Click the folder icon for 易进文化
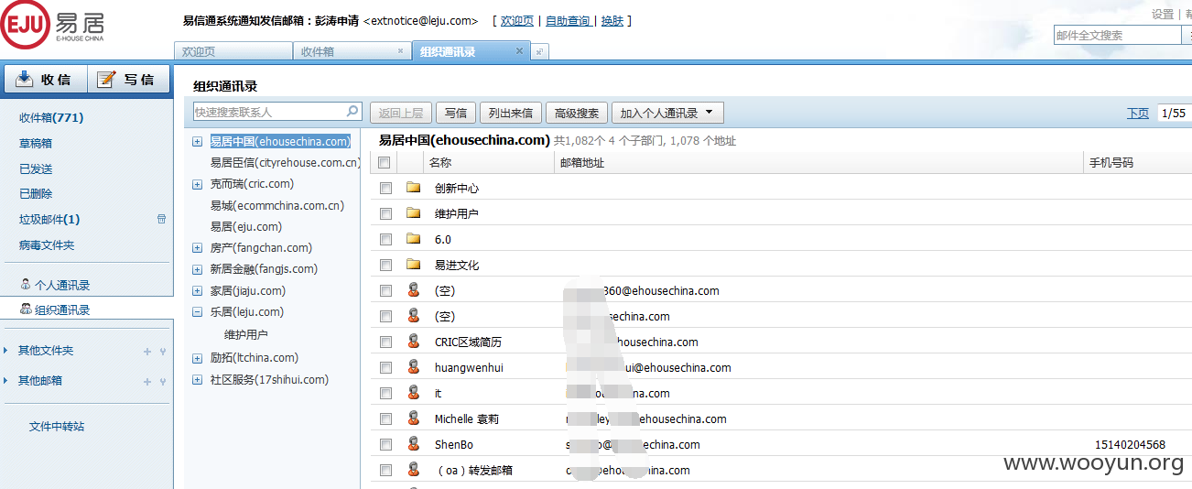The image size is (1192, 489). (x=414, y=265)
